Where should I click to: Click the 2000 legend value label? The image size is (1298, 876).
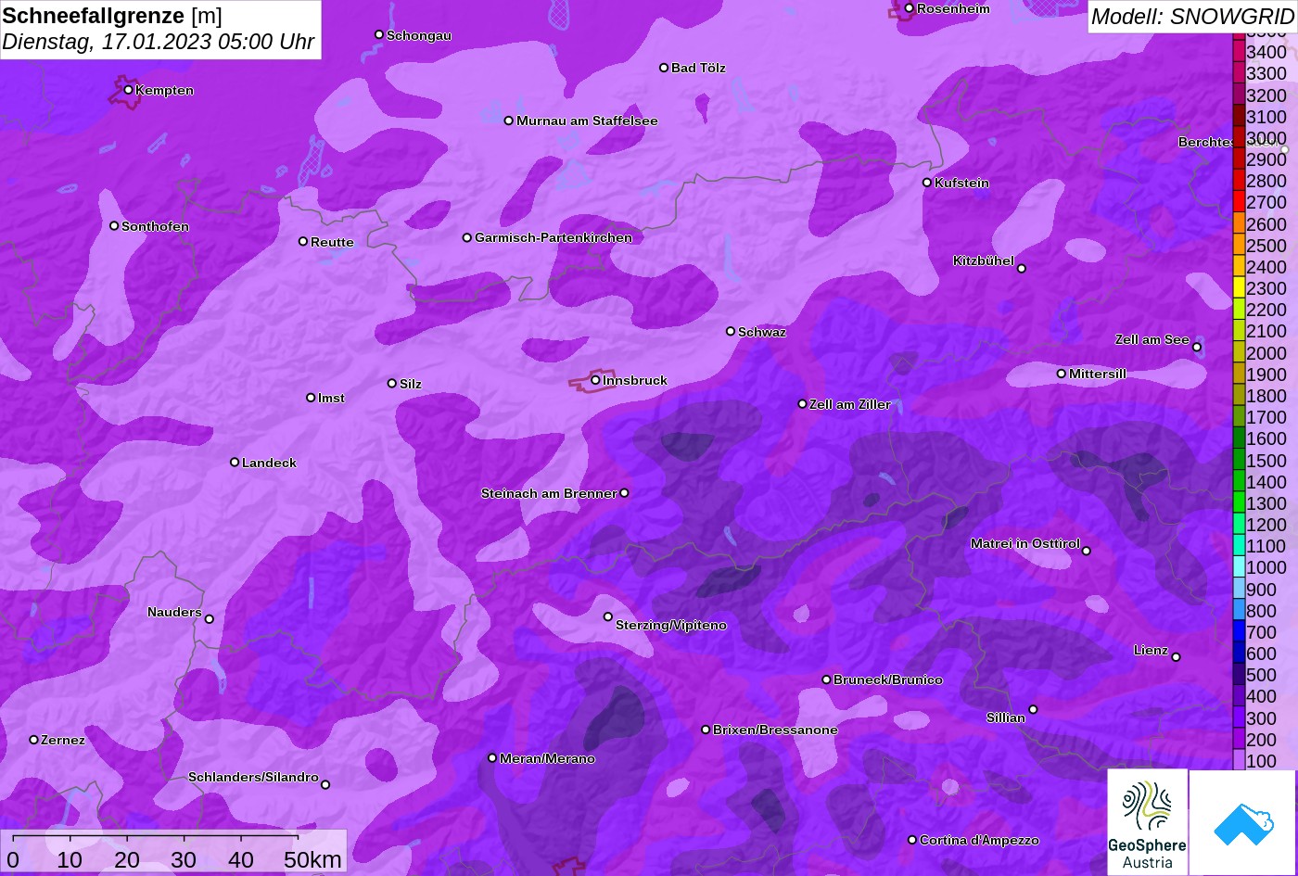point(1266,353)
